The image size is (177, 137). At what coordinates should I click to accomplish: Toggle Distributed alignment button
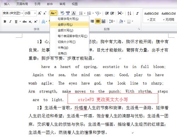coord(103,21)
